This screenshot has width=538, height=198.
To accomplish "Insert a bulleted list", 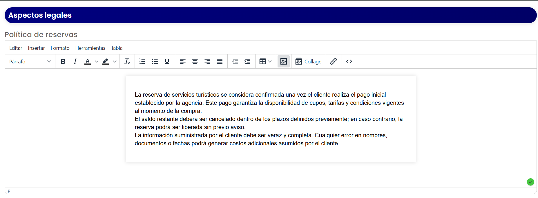I will coord(155,61).
